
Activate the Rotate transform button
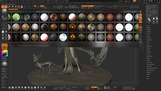pos(15,7)
